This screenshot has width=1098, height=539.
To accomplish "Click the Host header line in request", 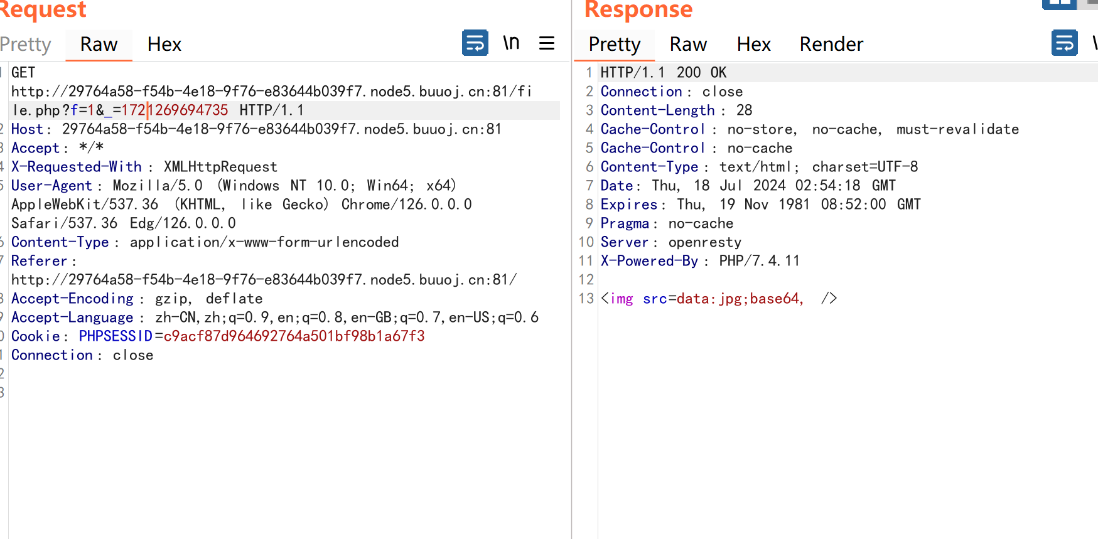I will tap(257, 129).
